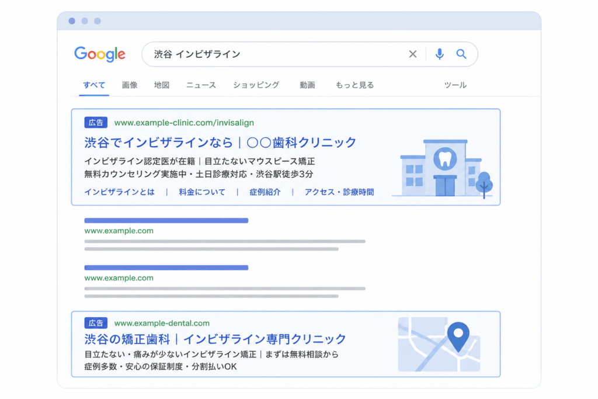The image size is (598, 399).
Task: Open the 症例紹介 sitelink
Action: pyautogui.click(x=265, y=192)
